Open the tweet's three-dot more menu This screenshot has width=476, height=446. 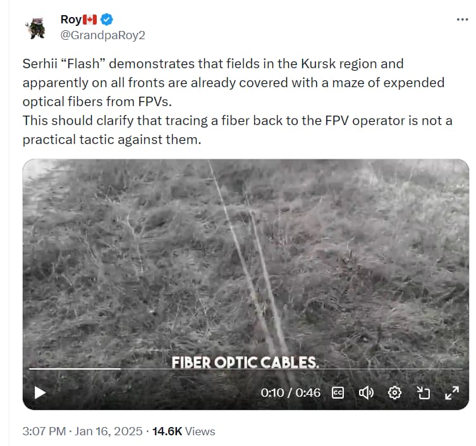[x=462, y=20]
